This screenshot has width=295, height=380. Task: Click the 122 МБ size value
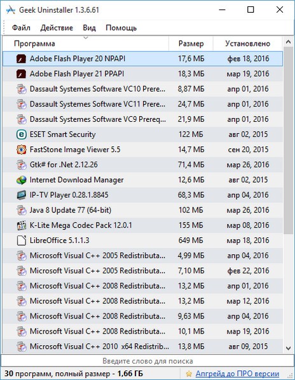pyautogui.click(x=191, y=134)
